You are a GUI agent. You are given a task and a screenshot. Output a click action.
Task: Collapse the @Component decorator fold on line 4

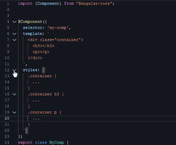point(14,21)
